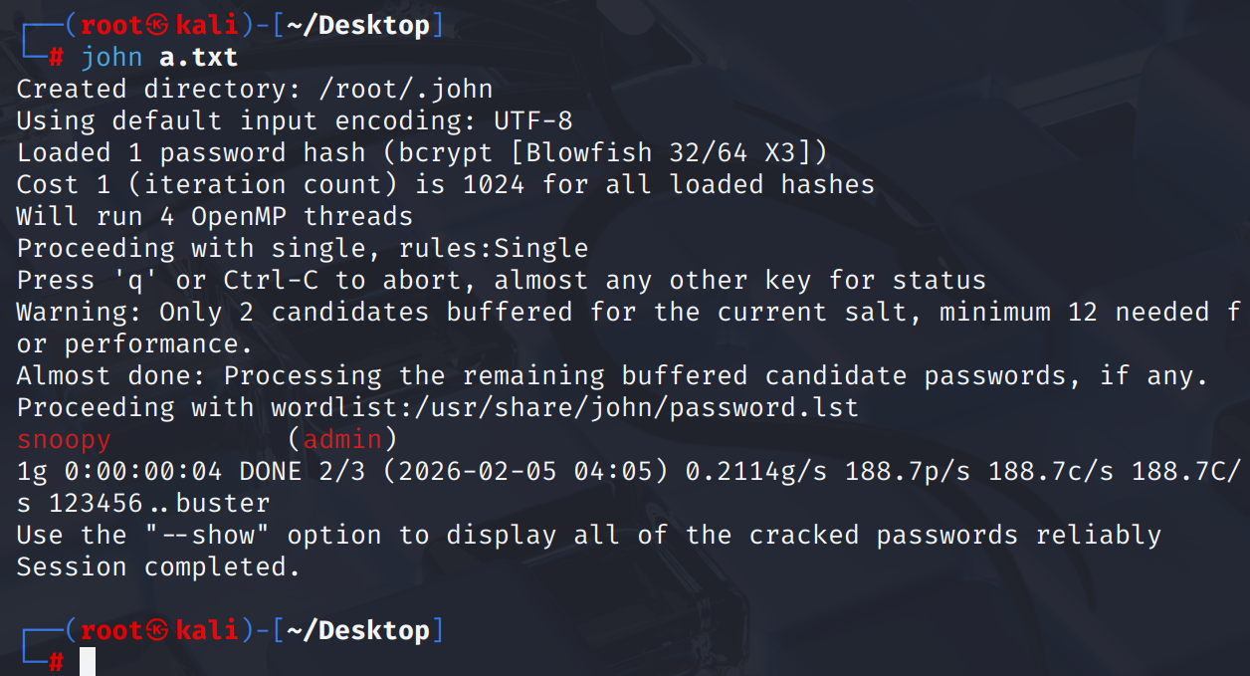
Task: Click the red admin username
Action: 342,440
